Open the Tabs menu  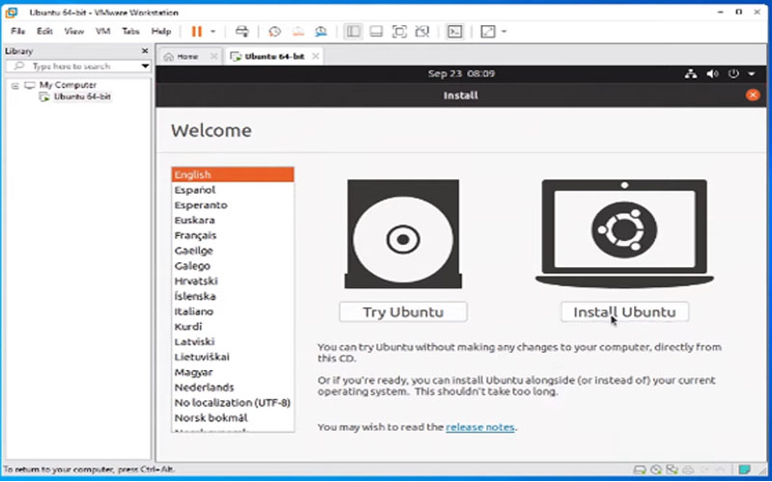click(x=130, y=32)
